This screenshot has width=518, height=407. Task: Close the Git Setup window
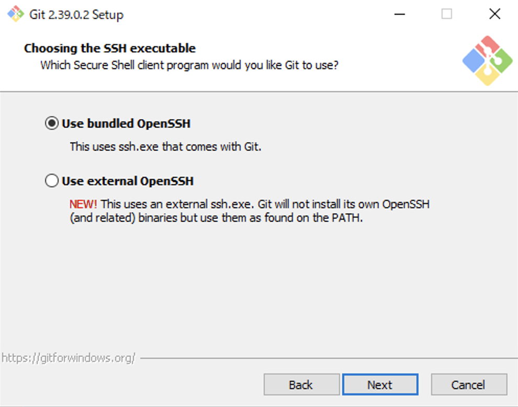tap(494, 14)
